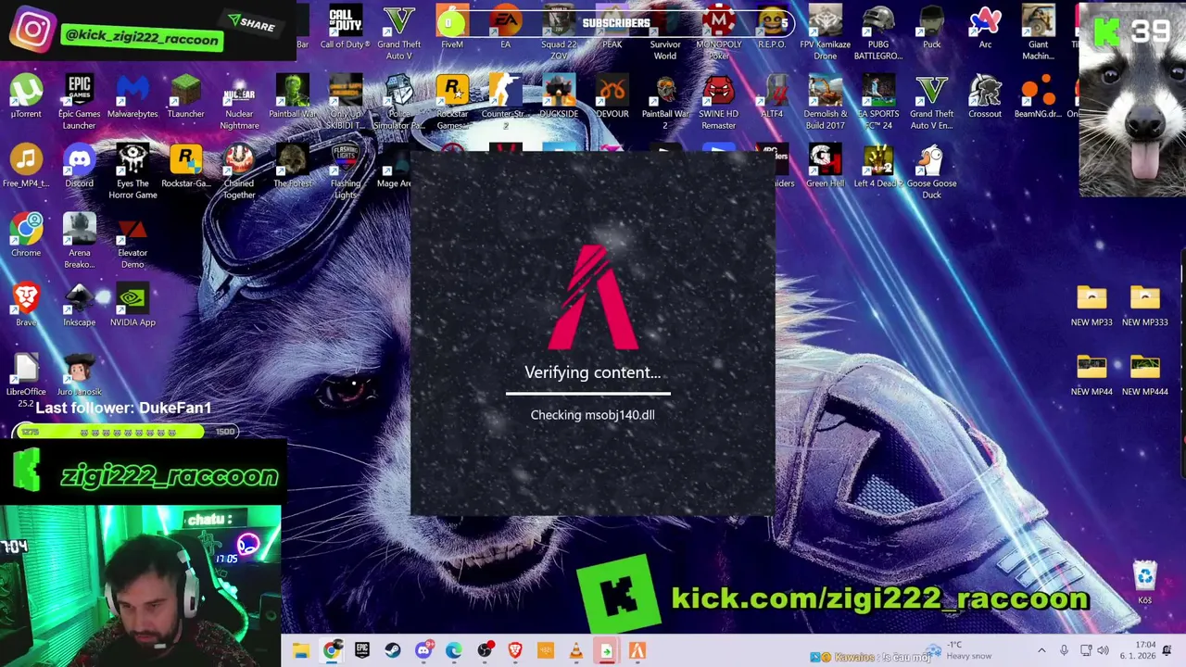Open MONOPOLY Poker shortcut
Screen dimensions: 1186x667
pos(719,33)
